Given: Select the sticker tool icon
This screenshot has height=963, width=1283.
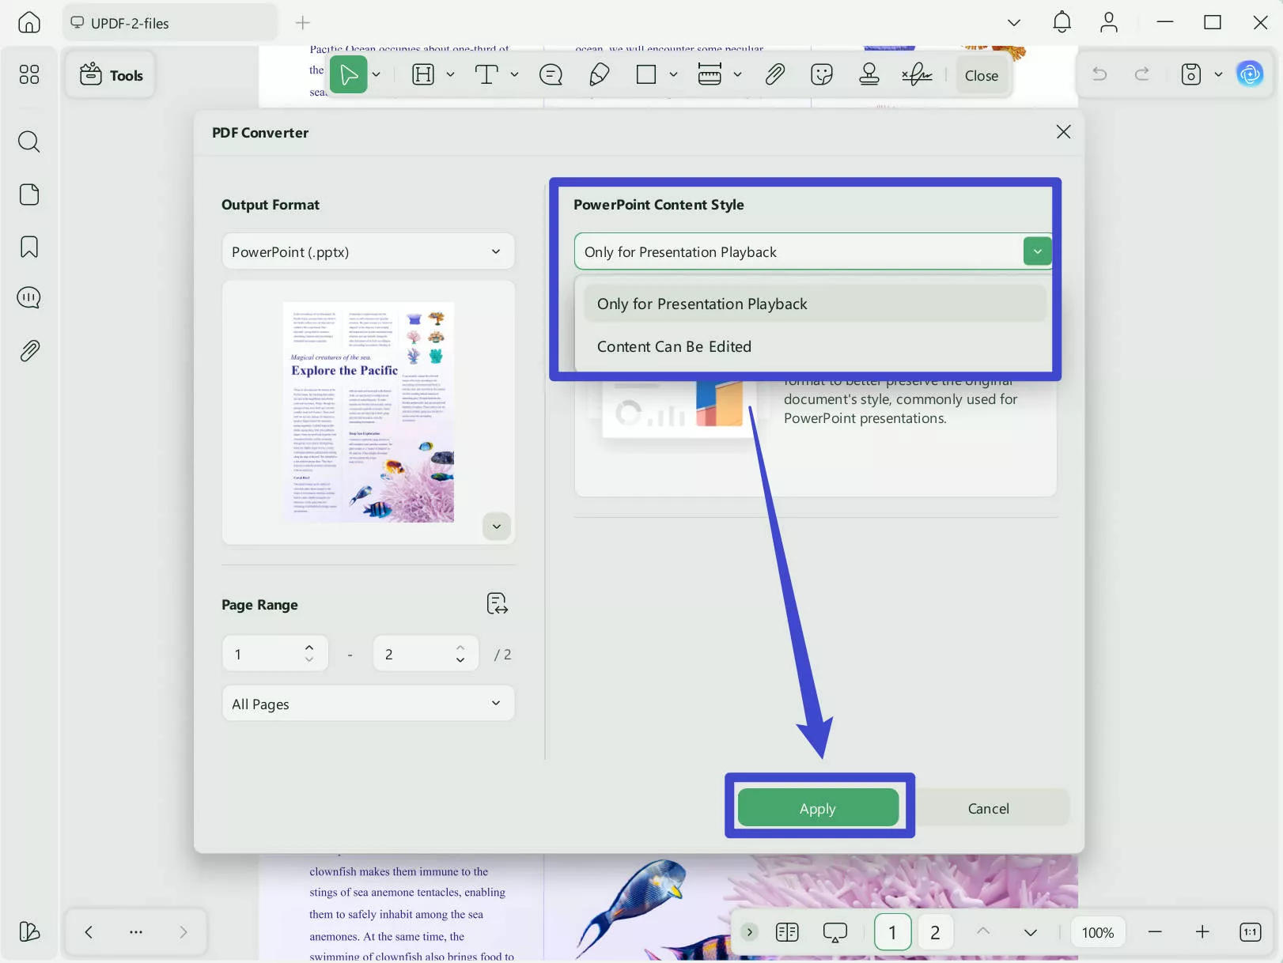Looking at the screenshot, I should point(822,75).
